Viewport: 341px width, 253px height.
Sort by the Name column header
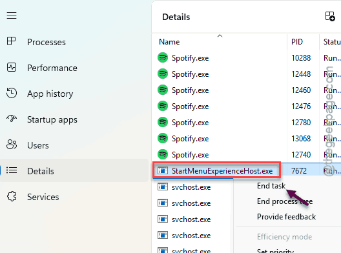pyautogui.click(x=169, y=42)
